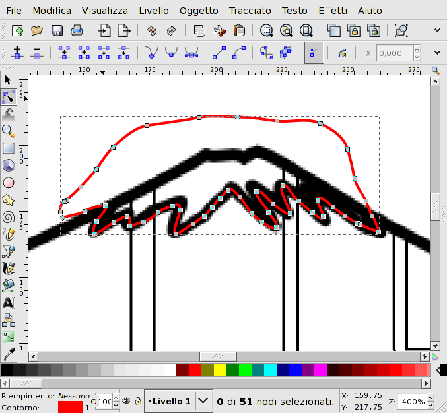
Task: Print the document
Action: coord(77,30)
